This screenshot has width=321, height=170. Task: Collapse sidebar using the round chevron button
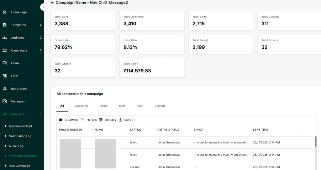coord(44,7)
